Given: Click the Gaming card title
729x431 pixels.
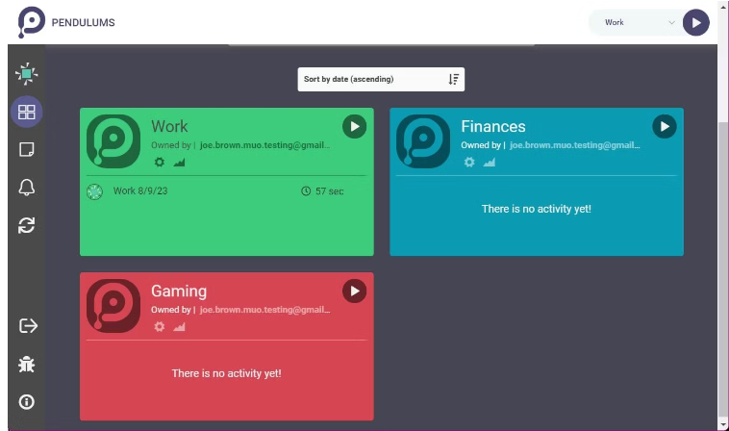Looking at the screenshot, I should [179, 292].
